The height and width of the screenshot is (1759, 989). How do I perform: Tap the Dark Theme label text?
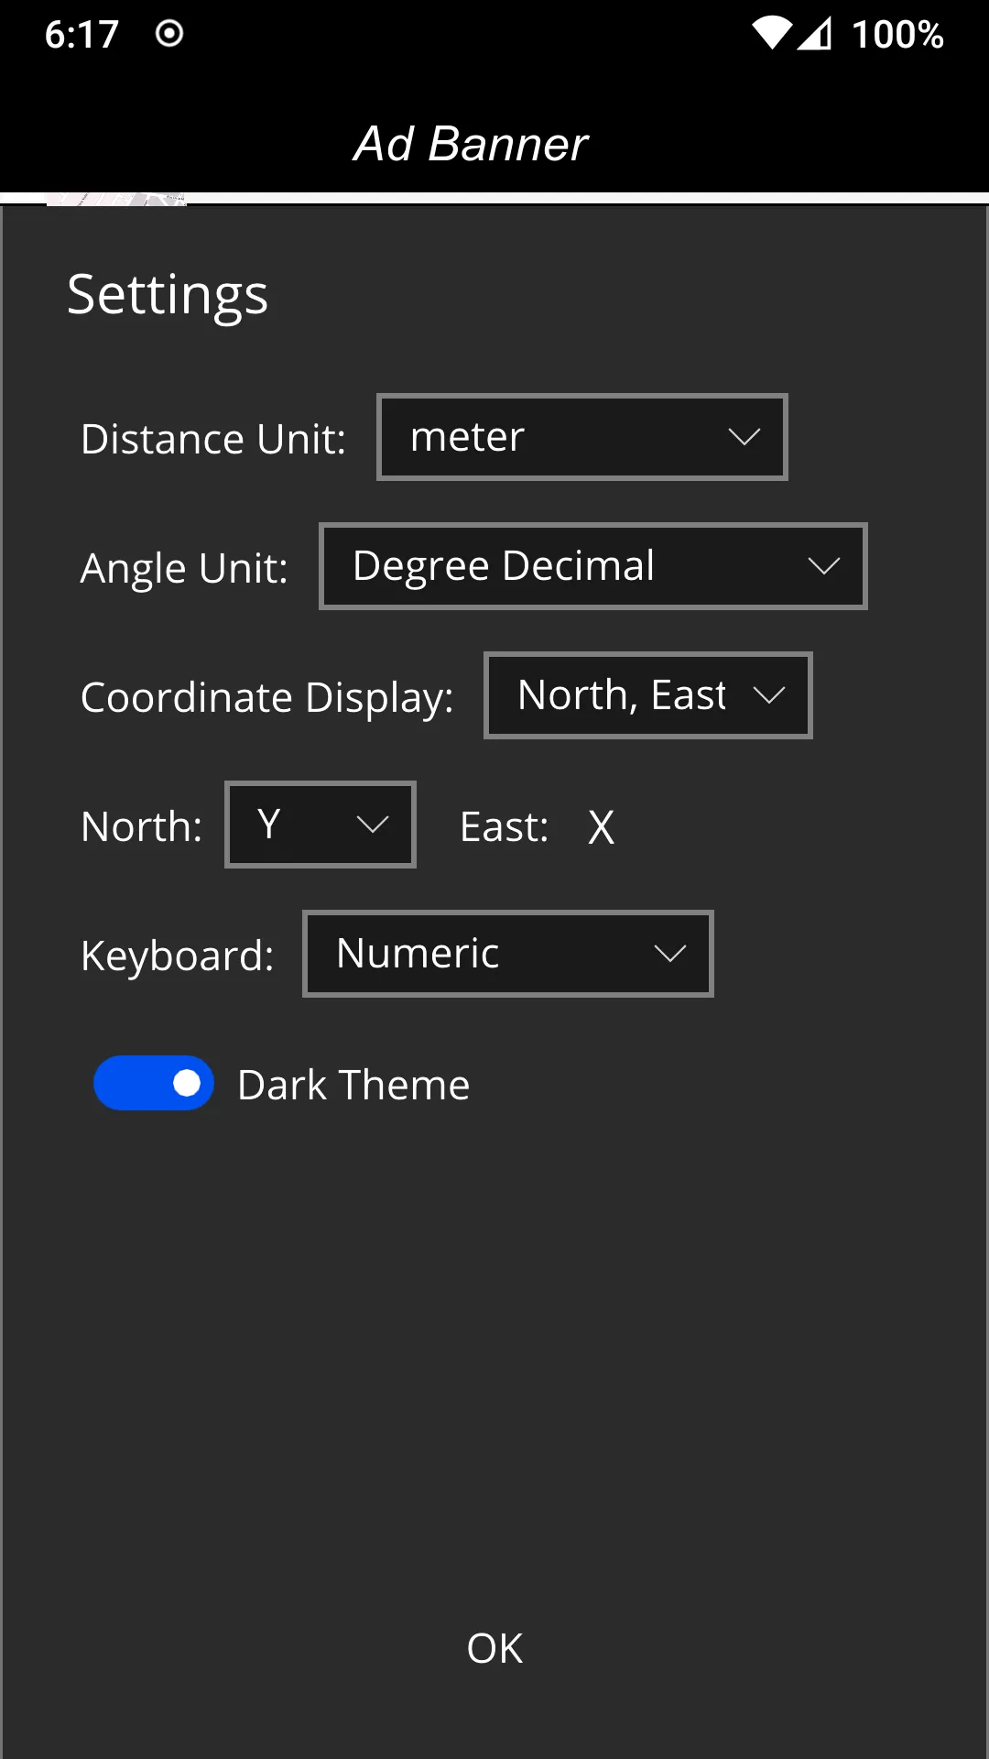pos(353,1085)
